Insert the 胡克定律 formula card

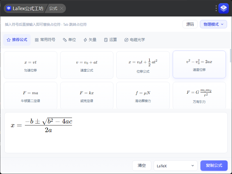87,95
